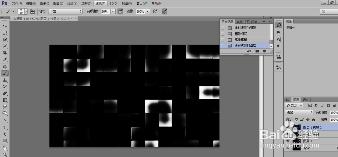The image size is (338, 157).
Task: Select the Pen tool
Action: [x=5, y=120]
